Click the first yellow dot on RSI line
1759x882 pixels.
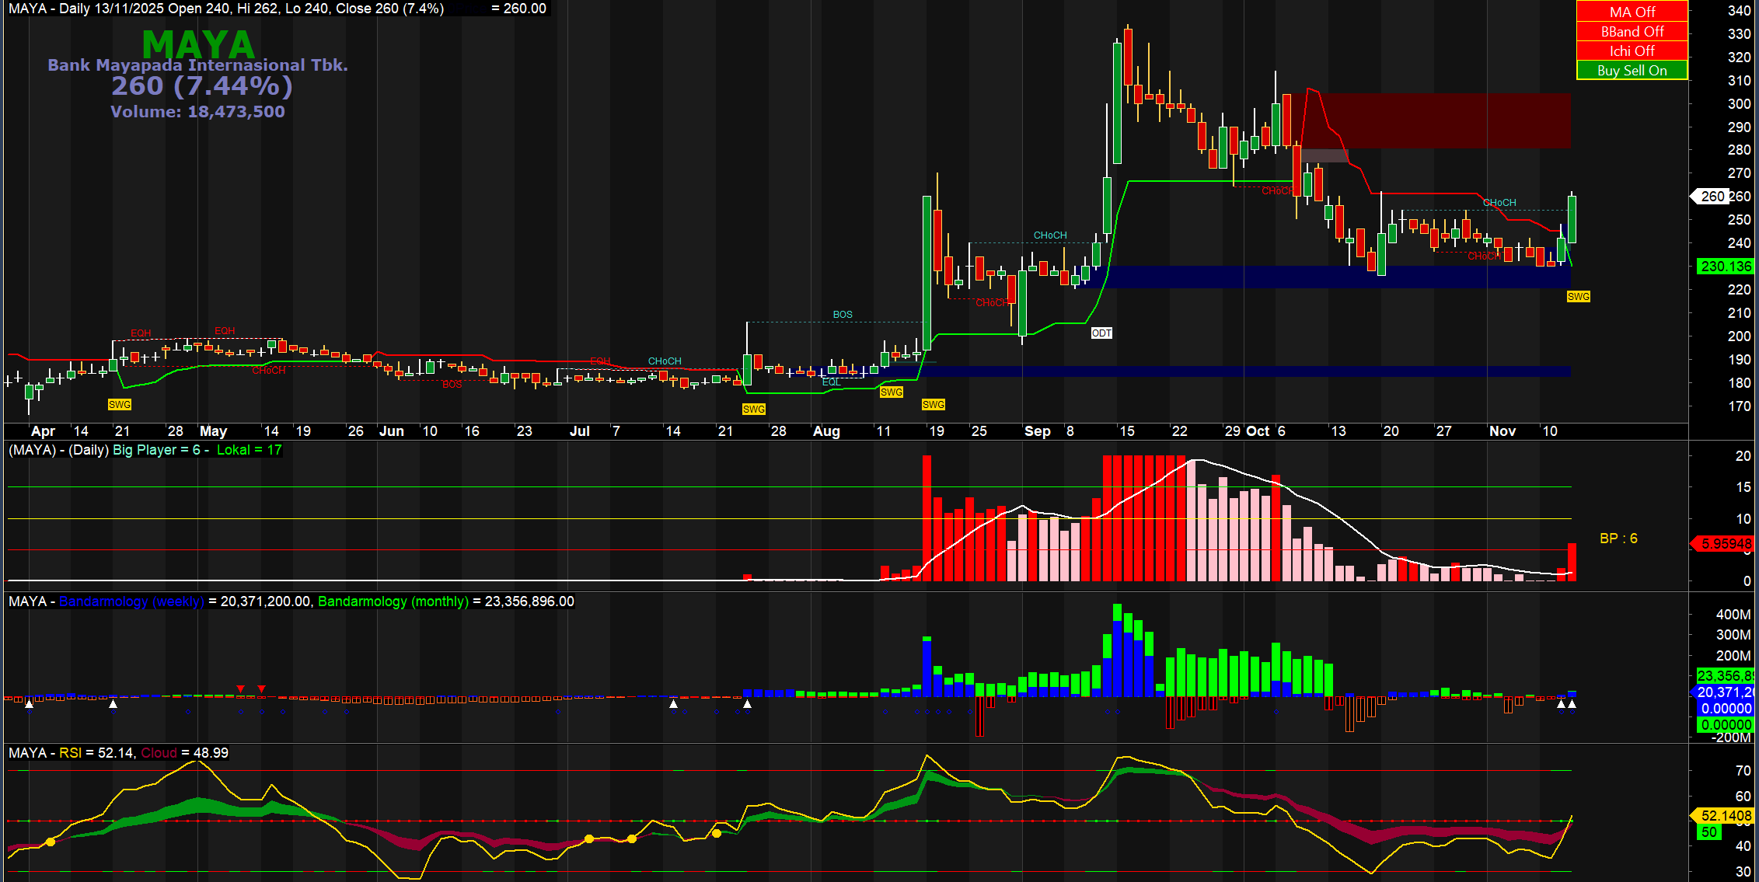[x=51, y=842]
